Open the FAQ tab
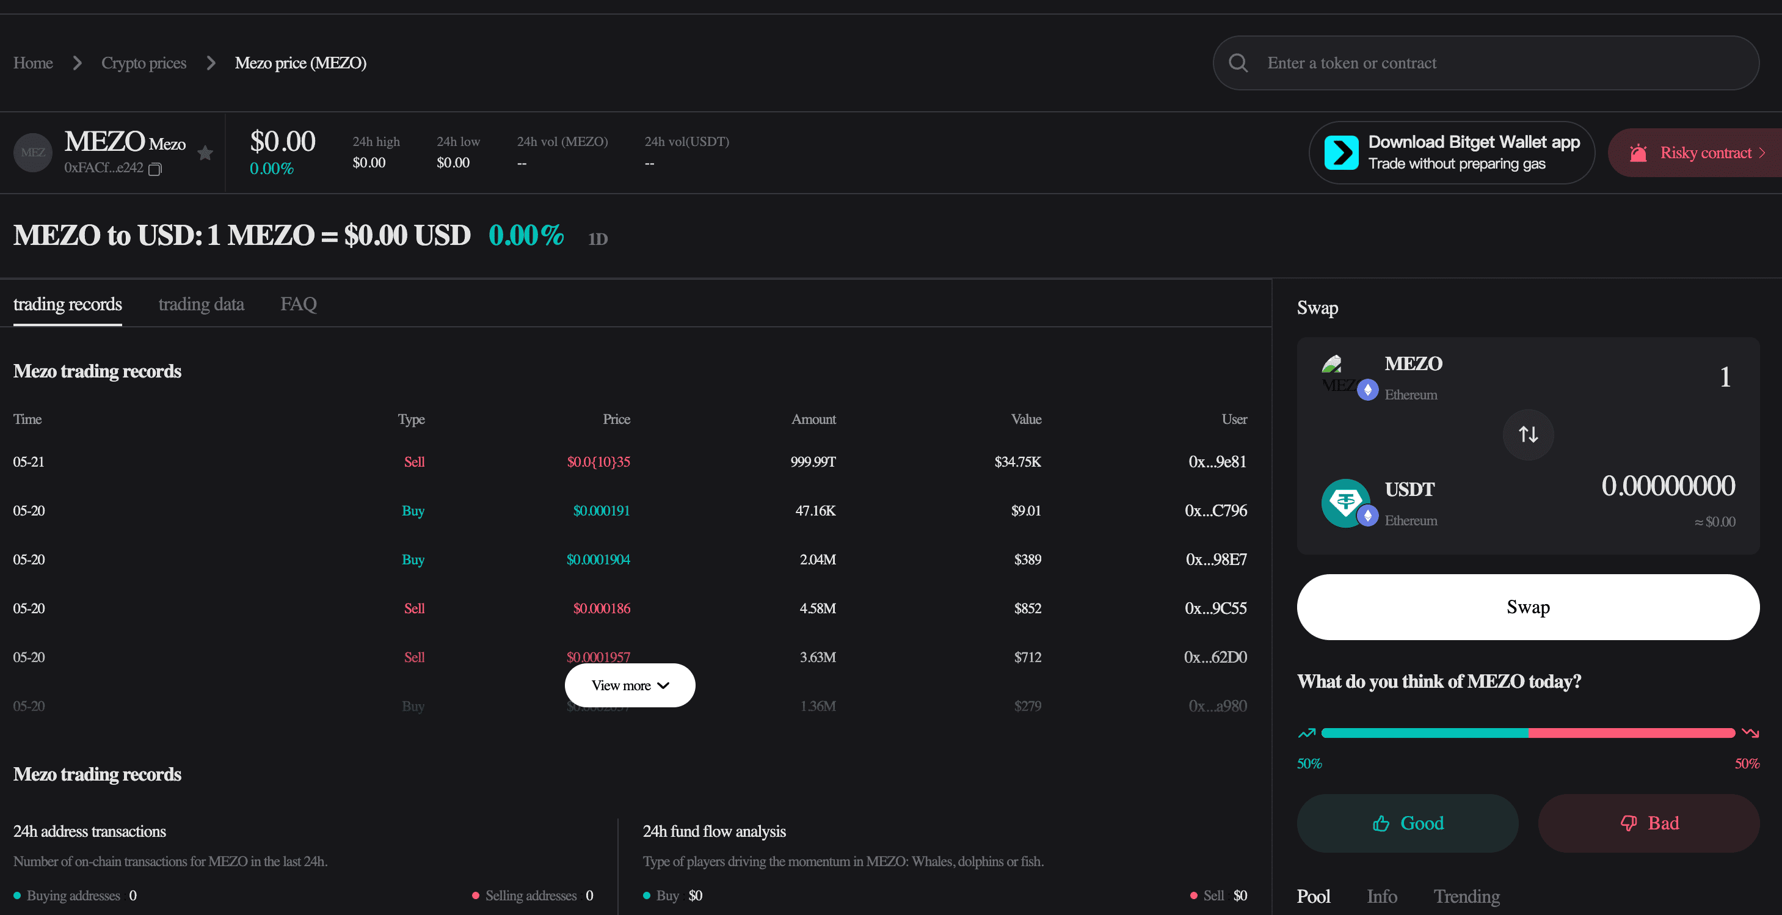 coord(298,304)
